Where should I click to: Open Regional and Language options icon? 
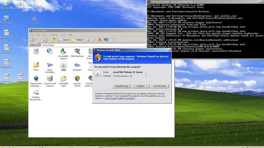tap(36, 81)
